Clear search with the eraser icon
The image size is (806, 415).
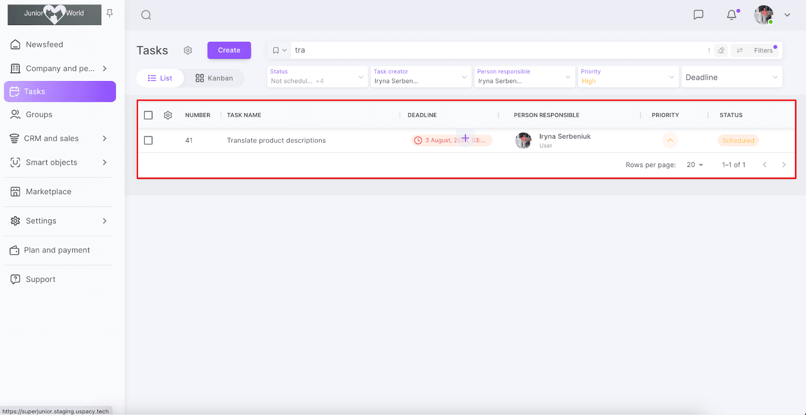point(721,50)
